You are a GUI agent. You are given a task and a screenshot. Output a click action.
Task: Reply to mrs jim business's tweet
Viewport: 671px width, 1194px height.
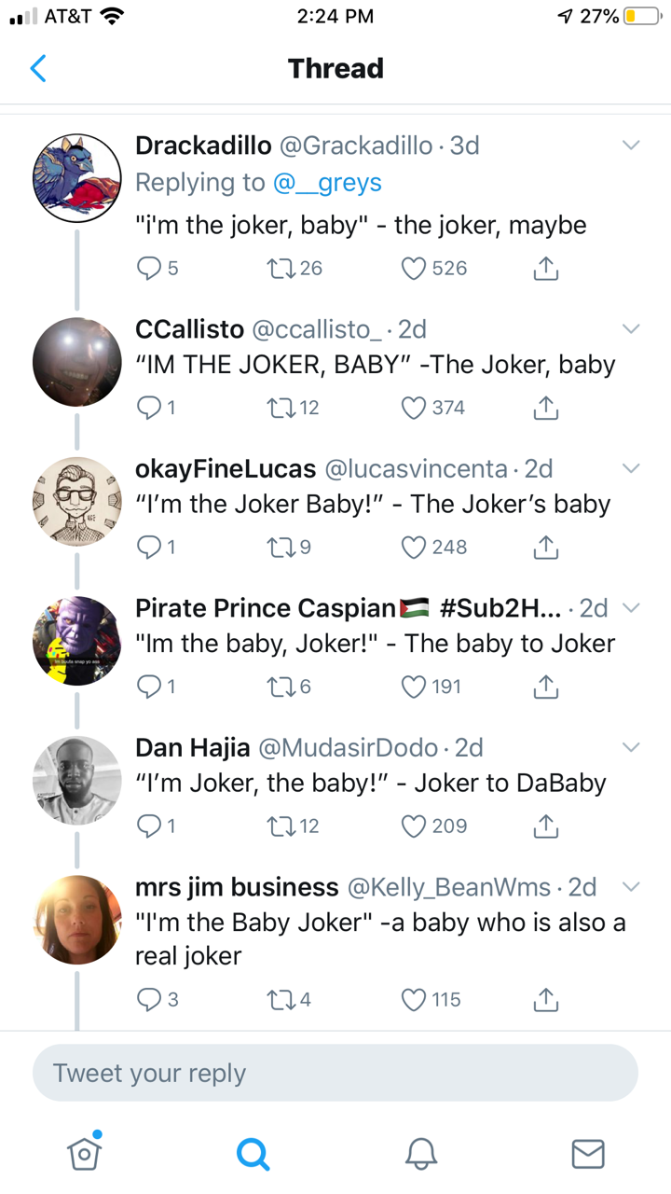click(x=149, y=1000)
